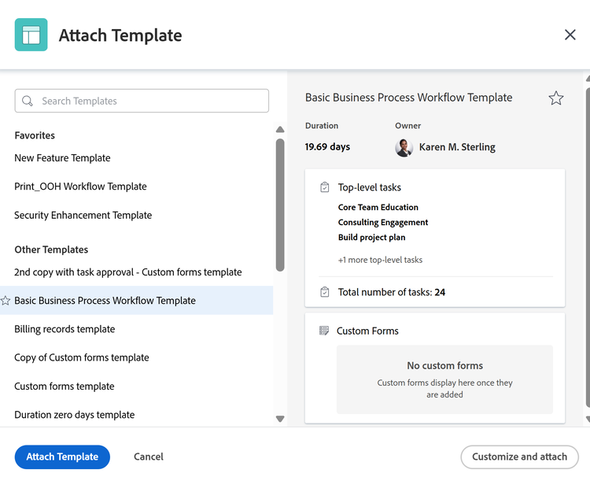
Task: Open Customize and attach
Action: (519, 457)
